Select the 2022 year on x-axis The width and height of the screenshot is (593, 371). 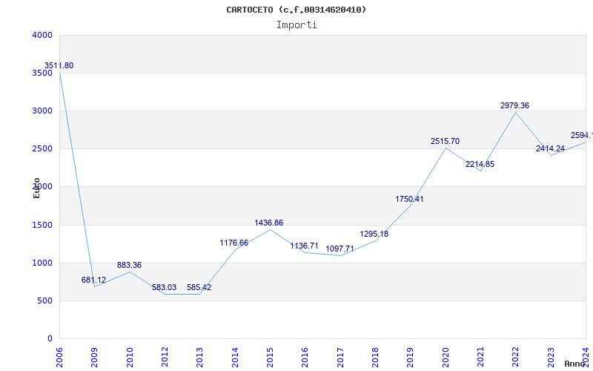(x=516, y=356)
